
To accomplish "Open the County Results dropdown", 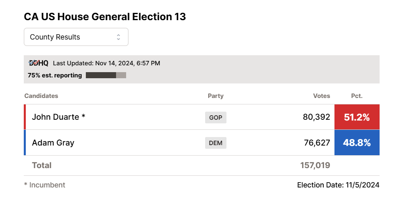I will tap(76, 37).
